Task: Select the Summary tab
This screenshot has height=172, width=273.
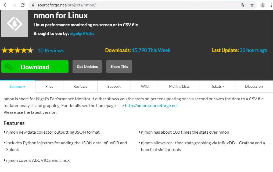Action: click(17, 86)
